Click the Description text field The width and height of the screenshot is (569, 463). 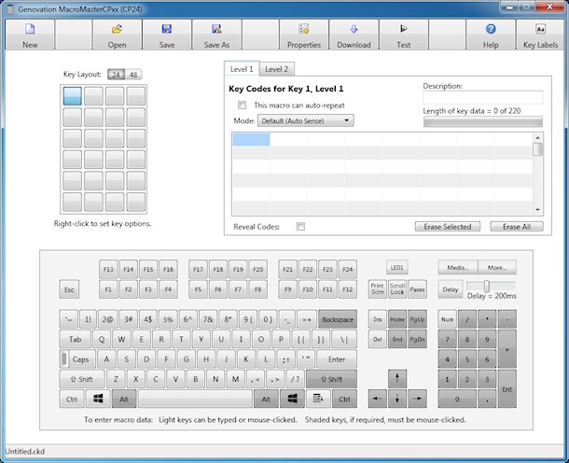pos(482,98)
